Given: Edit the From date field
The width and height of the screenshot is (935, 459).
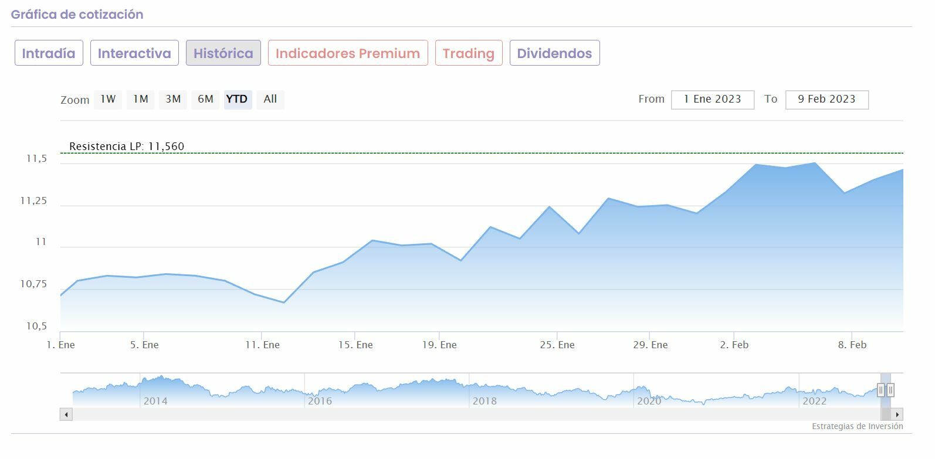Looking at the screenshot, I should coord(713,100).
